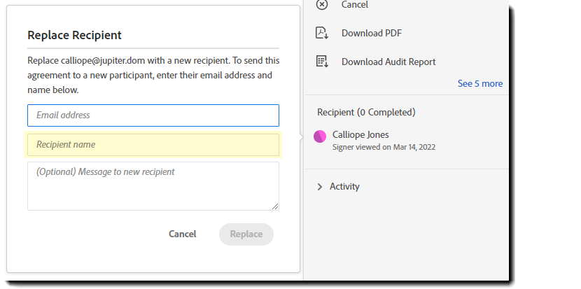Click message box resize handle

(x=275, y=206)
